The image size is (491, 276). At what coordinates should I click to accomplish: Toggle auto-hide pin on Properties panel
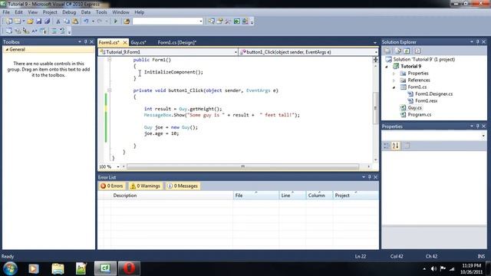(x=477, y=126)
